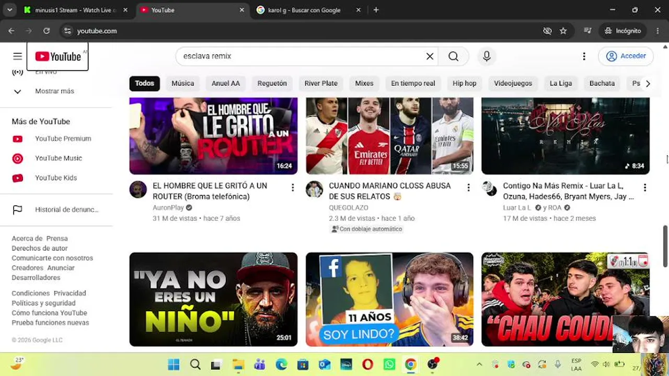
Task: Filter results by Videojuegos
Action: tap(513, 84)
